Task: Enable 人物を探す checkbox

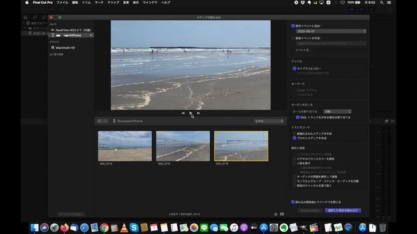Action: pos(294,163)
